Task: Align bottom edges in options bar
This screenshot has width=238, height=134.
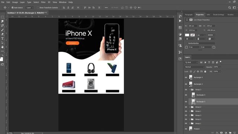Action: 93,7
